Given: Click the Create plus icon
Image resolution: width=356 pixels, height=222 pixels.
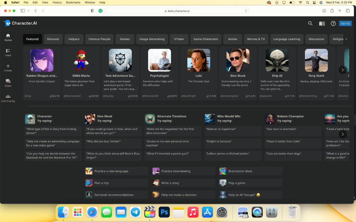Looking at the screenshot, I should pyautogui.click(x=8, y=68).
